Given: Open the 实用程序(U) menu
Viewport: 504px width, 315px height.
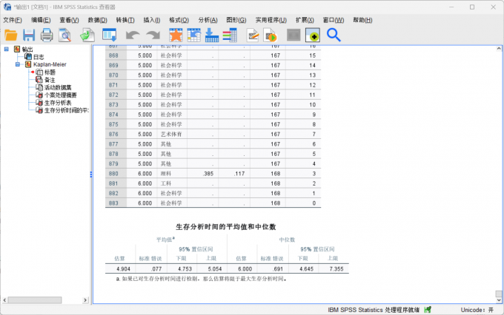Looking at the screenshot, I should pyautogui.click(x=271, y=20).
